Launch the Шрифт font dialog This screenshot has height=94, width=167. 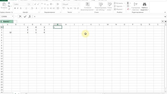click(x=39, y=12)
